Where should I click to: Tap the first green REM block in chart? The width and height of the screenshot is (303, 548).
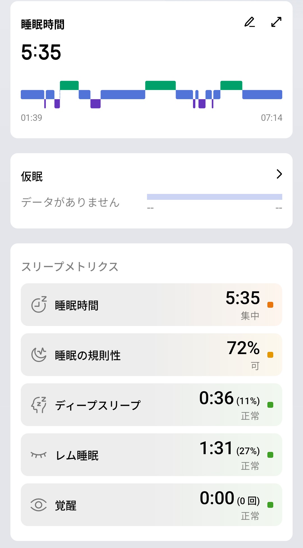(x=69, y=85)
